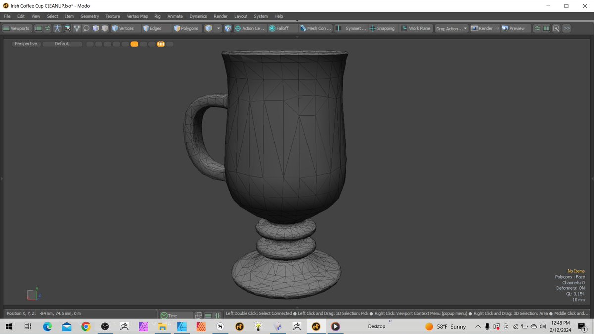594x334 pixels.
Task: Toggle the highlighted orange viewport pill button
Action: [134, 44]
